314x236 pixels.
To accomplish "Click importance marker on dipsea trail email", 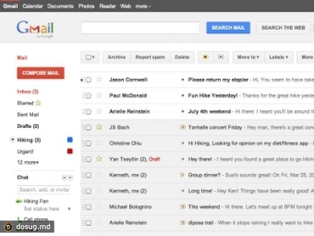I will pyautogui.click(x=183, y=223).
